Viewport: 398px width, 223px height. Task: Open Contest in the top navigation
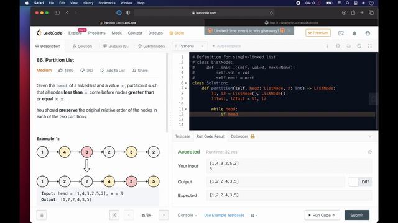[135, 33]
